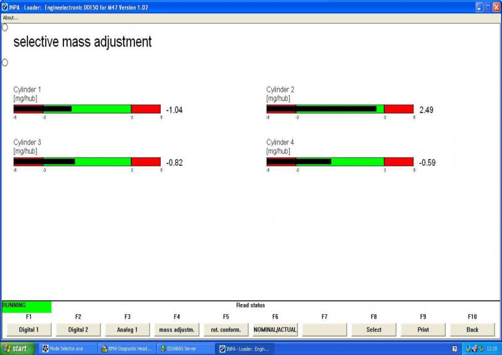Open the About... menu
Image resolution: width=502 pixels, height=355 pixels.
click(x=11, y=18)
